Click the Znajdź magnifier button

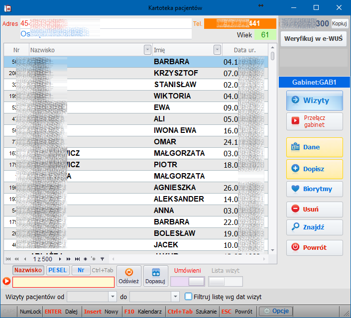pos(315,227)
